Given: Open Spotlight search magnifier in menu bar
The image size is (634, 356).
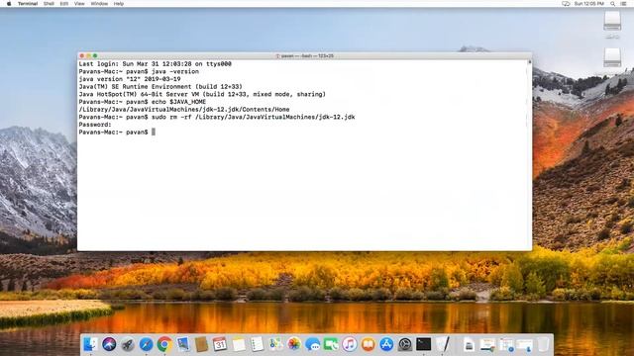Looking at the screenshot, I should click(613, 4).
